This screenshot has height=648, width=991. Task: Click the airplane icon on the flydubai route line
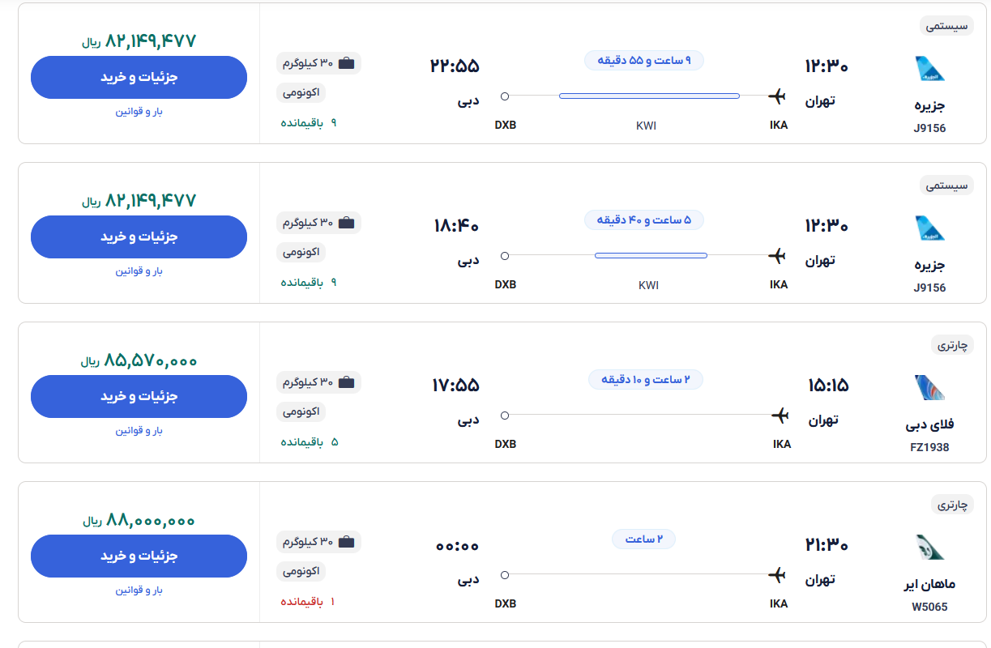pyautogui.click(x=780, y=416)
